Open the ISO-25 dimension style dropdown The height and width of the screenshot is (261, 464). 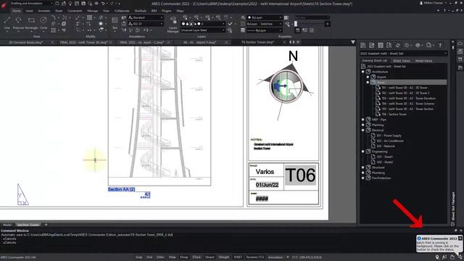click(x=146, y=24)
